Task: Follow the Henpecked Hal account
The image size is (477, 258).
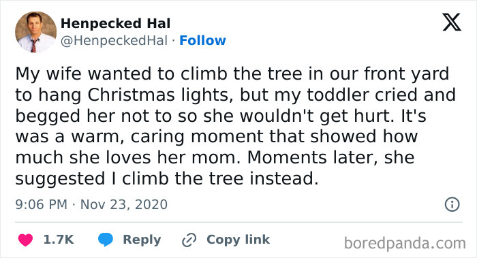Action: click(202, 40)
